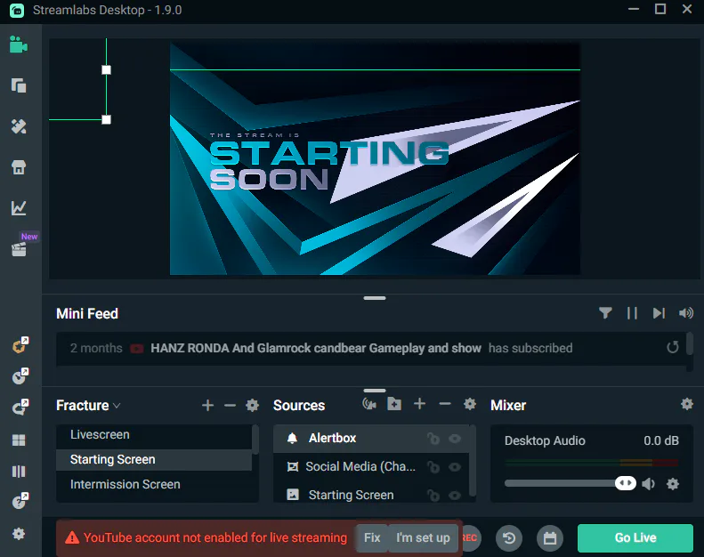Image resolution: width=704 pixels, height=557 pixels.
Task: Remove the selected scene with minus icon
Action: point(230,406)
